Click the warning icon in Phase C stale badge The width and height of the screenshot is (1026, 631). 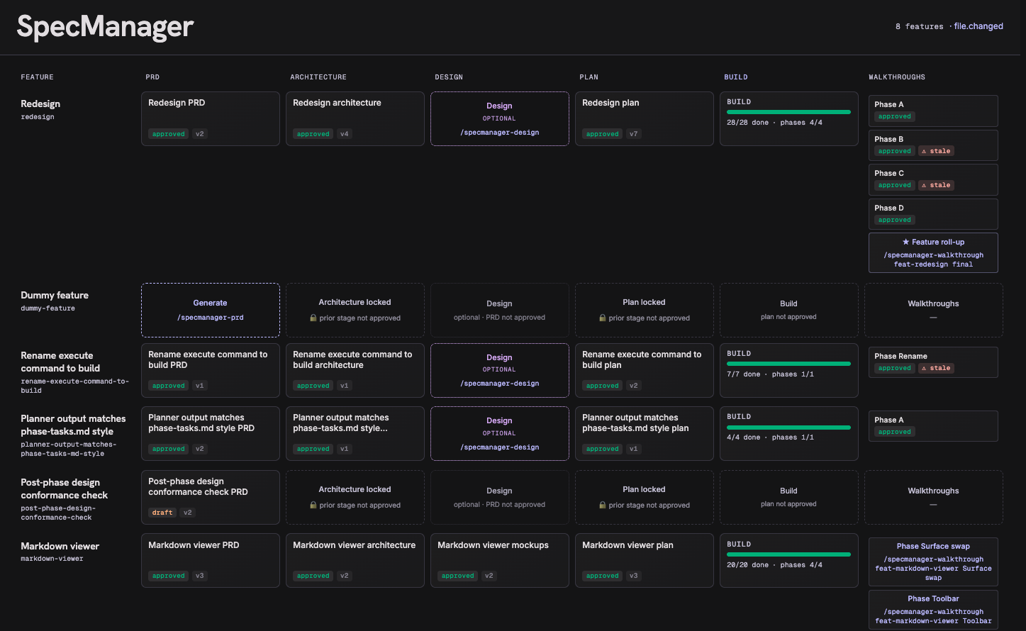tap(924, 185)
